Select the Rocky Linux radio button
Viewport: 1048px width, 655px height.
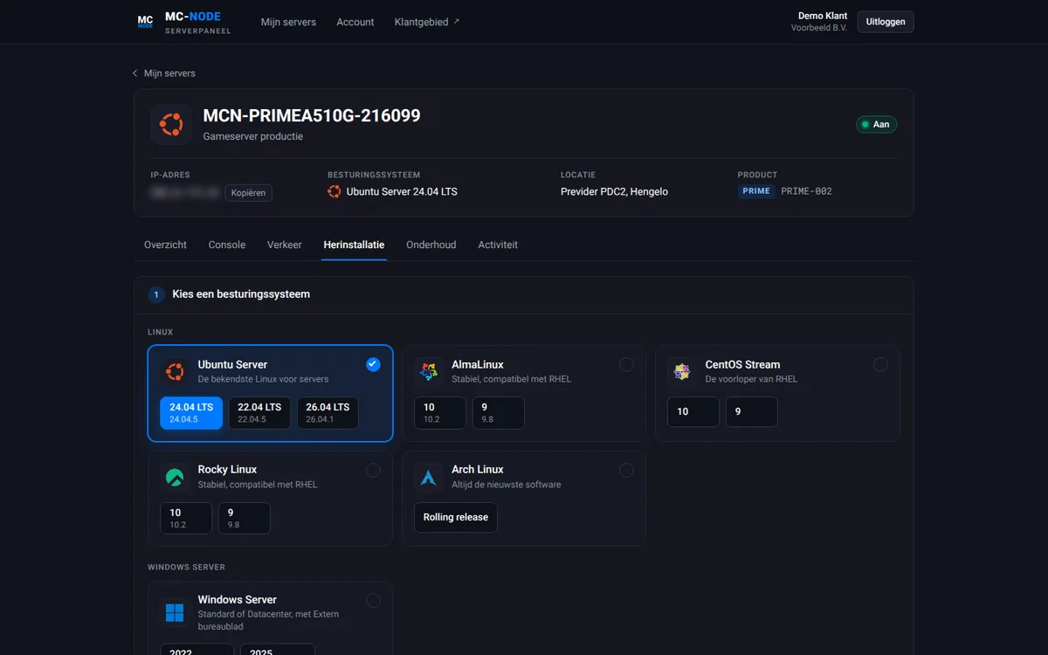tap(374, 470)
